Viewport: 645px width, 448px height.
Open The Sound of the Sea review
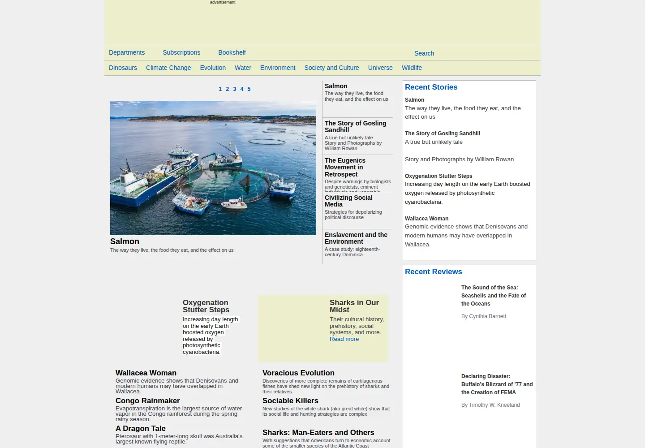[494, 296]
